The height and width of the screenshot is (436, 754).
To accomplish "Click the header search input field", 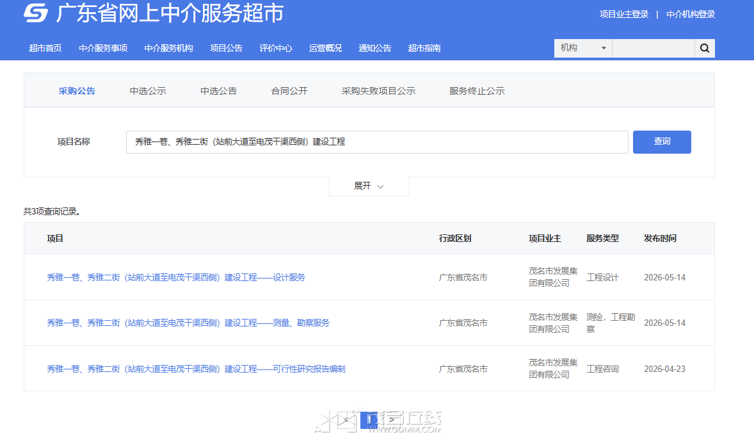I will click(x=653, y=48).
